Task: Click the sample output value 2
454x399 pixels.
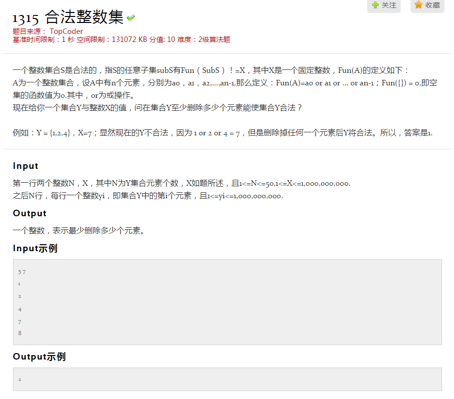Action: click(x=19, y=380)
